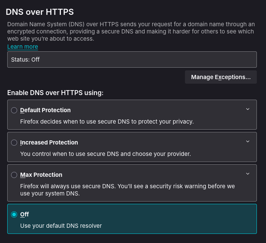Follow the Learn more link
Viewport: 266px width, 243px height.
click(22, 46)
